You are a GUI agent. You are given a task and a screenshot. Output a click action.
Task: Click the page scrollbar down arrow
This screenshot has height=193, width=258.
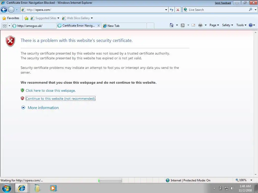(255, 175)
